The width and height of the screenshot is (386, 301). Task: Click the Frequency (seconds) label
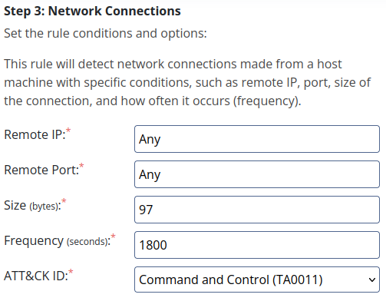coord(58,241)
